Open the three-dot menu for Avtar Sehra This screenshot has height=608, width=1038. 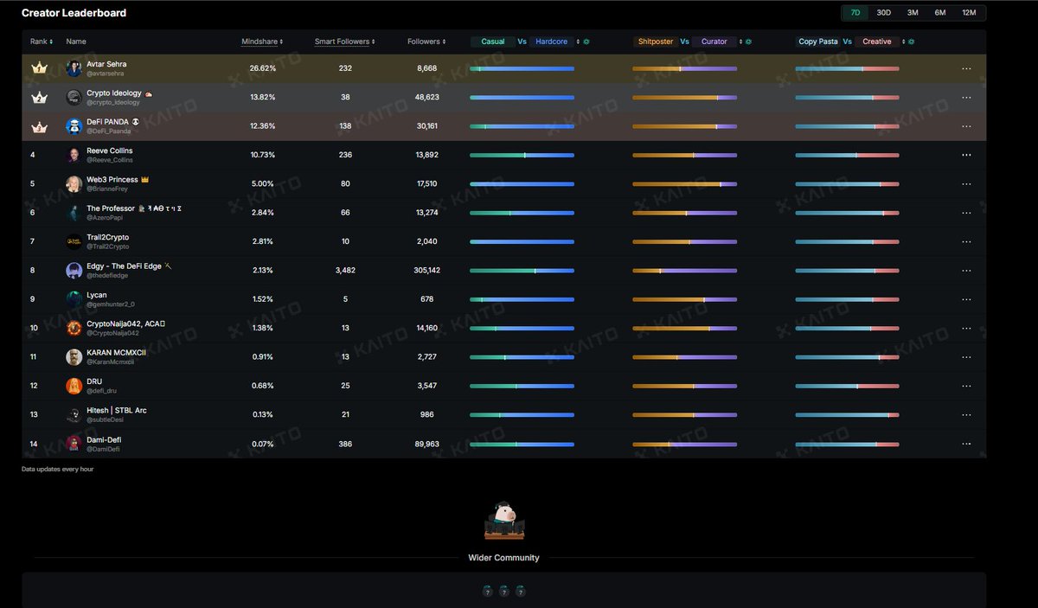click(966, 69)
